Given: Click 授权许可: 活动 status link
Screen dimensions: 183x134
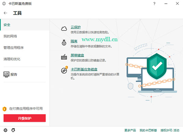Looking at the screenshot, I should coord(170,130).
